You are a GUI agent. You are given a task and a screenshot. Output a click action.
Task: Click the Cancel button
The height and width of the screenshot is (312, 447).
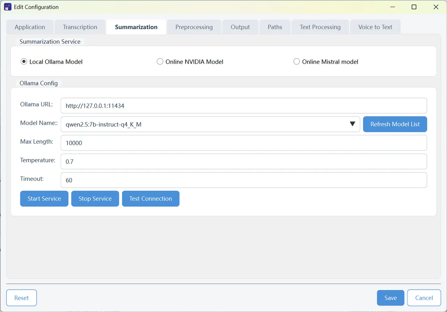point(424,298)
